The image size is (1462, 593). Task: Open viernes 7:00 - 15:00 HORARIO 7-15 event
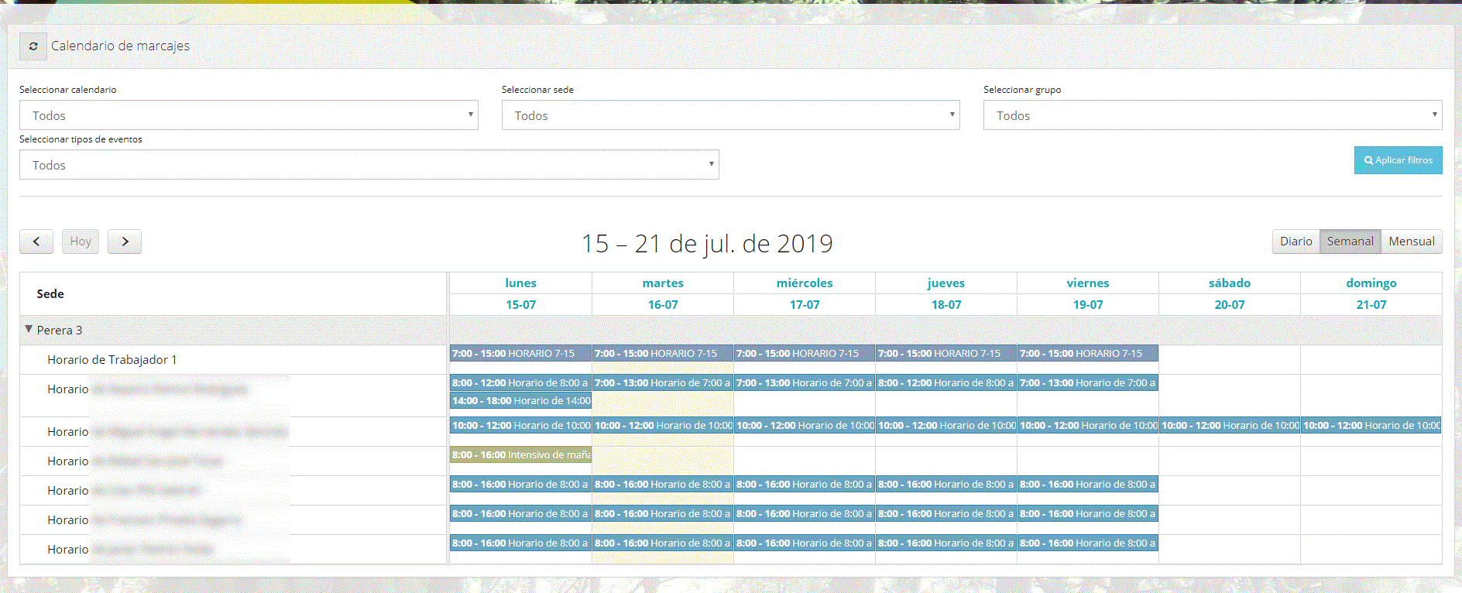pos(1088,354)
